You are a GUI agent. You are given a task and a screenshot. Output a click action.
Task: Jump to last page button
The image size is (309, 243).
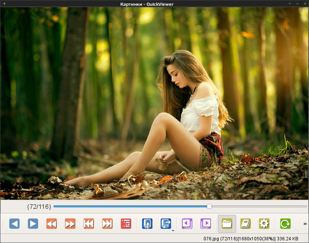[x=107, y=224]
